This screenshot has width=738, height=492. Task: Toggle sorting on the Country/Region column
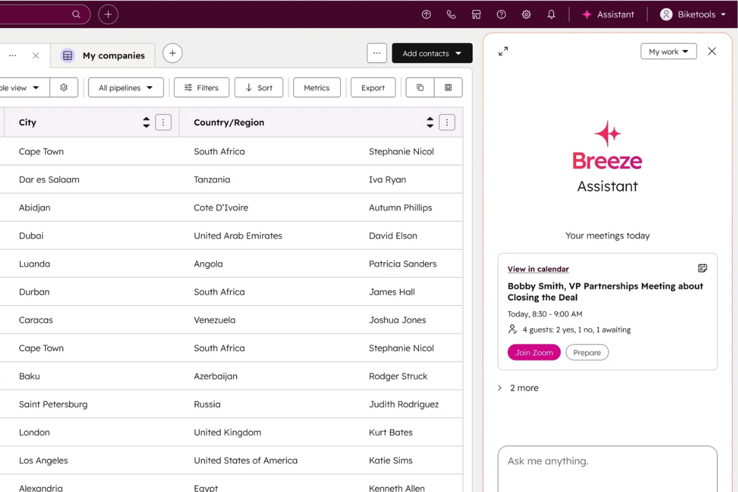point(430,122)
